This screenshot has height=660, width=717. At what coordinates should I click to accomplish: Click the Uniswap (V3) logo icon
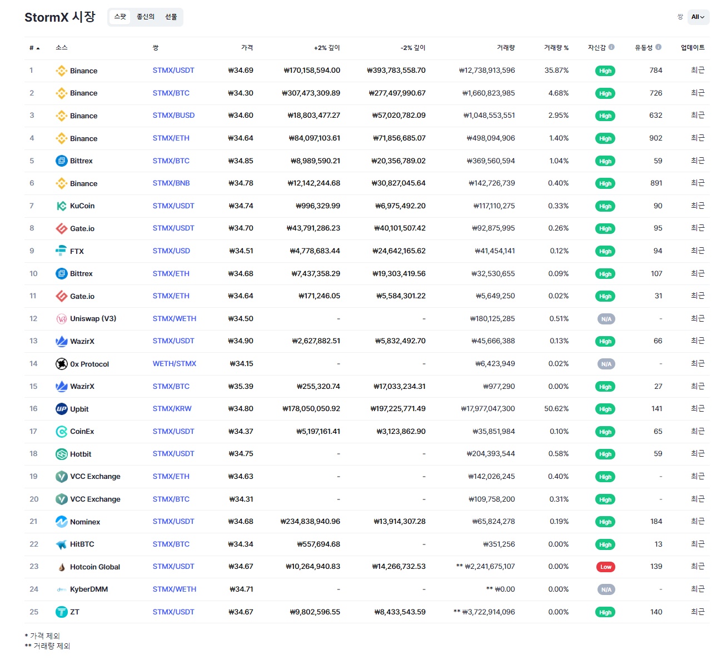[x=62, y=318]
